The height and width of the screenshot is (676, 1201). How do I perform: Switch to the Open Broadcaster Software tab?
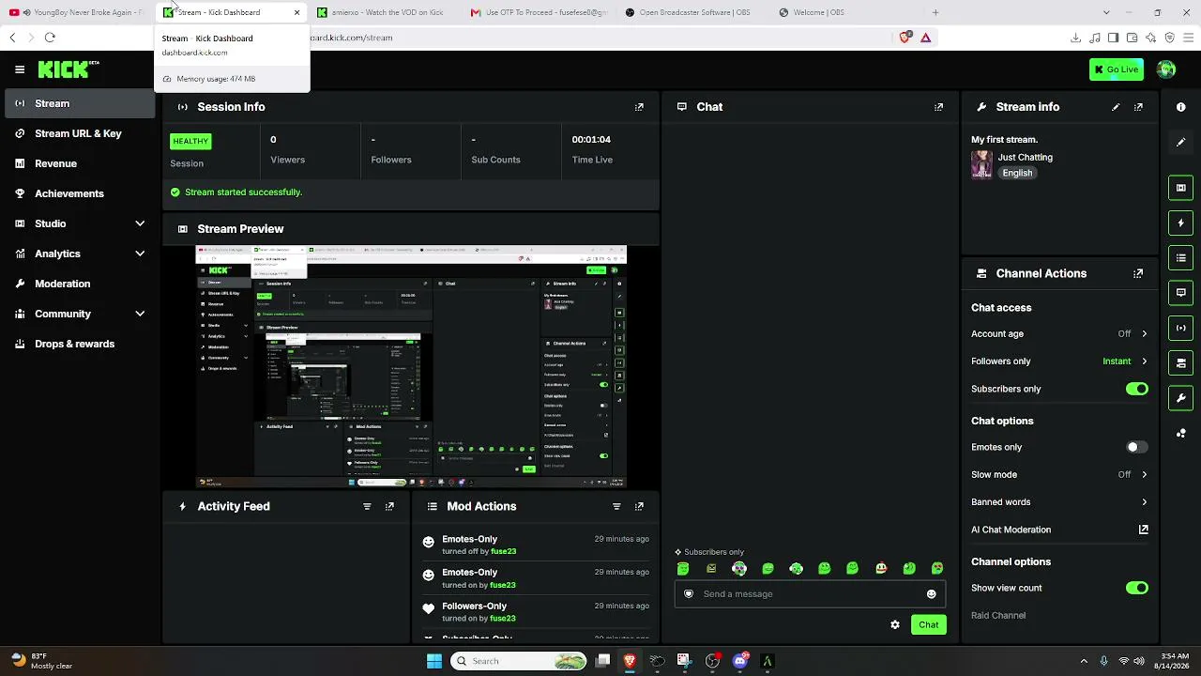tap(692, 12)
